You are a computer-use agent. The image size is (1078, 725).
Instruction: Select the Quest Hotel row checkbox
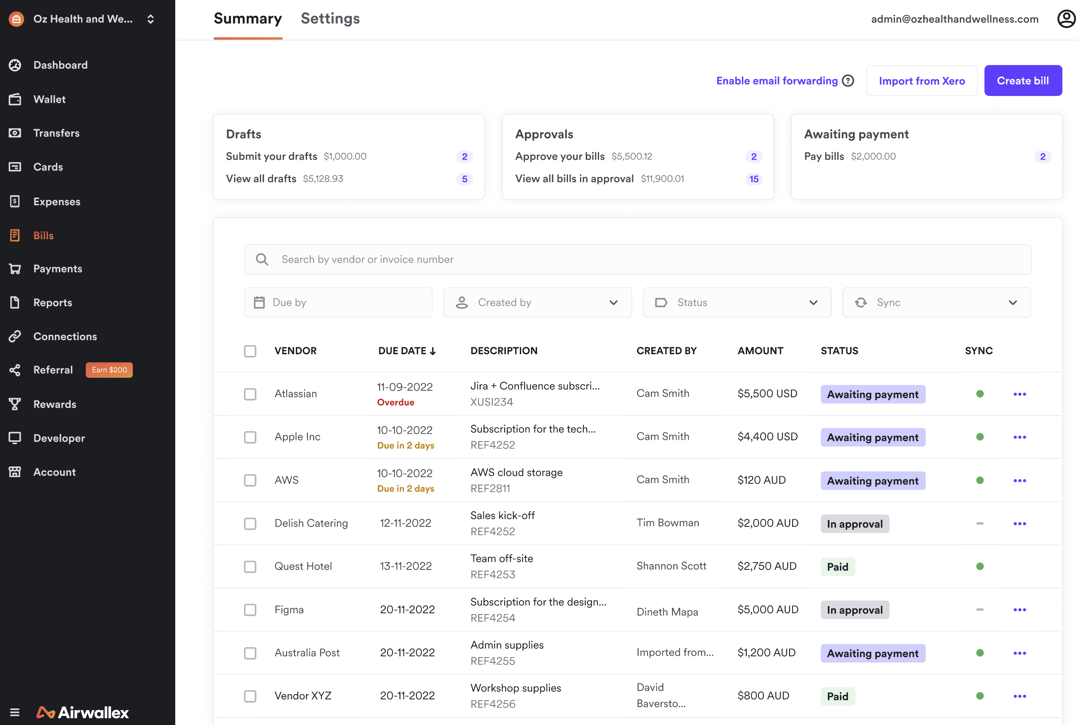(x=250, y=567)
